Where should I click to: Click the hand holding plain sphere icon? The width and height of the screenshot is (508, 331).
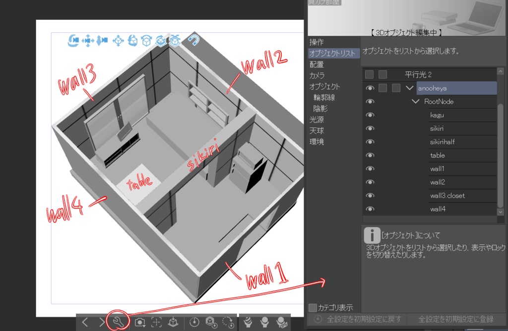264,322
